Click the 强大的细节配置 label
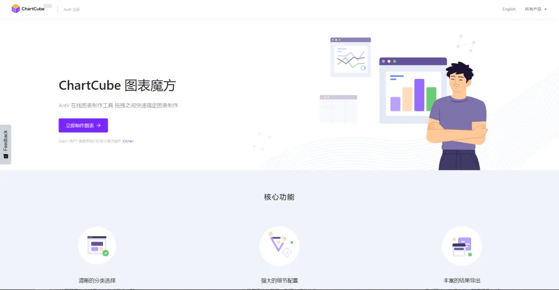Image resolution: width=559 pixels, height=290 pixels. point(279,280)
